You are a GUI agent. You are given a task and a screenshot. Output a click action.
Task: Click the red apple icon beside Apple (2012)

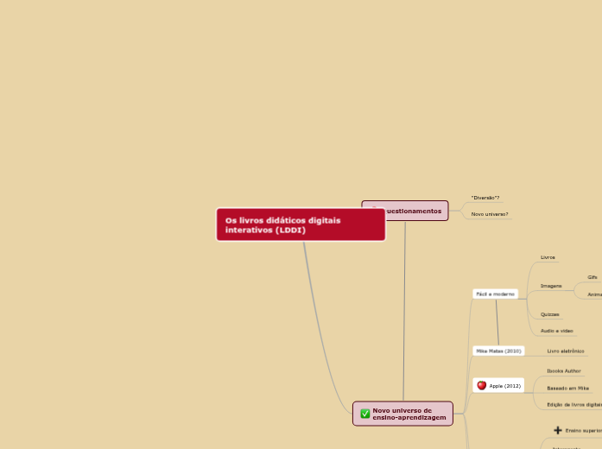(482, 385)
